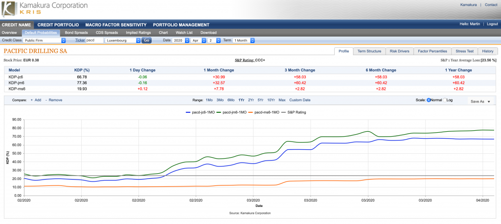Set chart range to Max
501x224 pixels.
(x=282, y=100)
